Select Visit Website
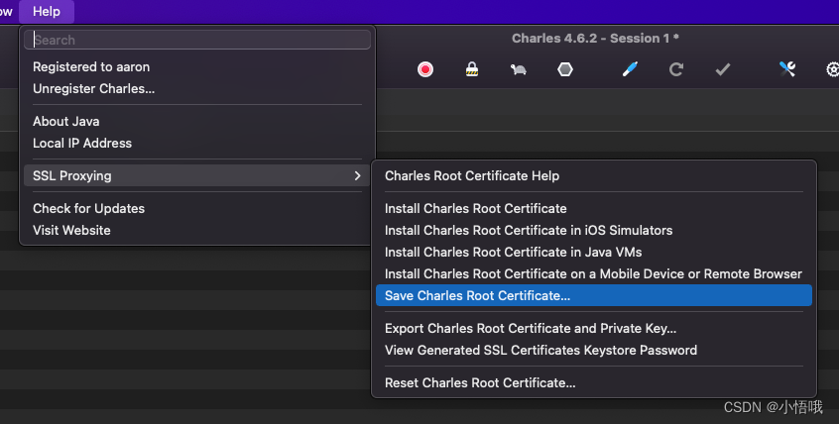The image size is (839, 424). pyautogui.click(x=197, y=231)
